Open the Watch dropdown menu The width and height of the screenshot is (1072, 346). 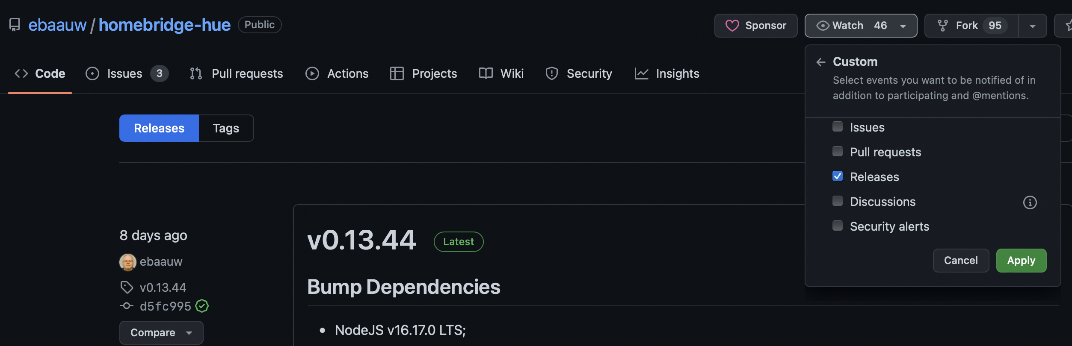click(861, 26)
